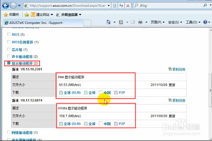Open the BIOS公用程序 link
Viewport: 212px width, 141px height.
point(22,42)
